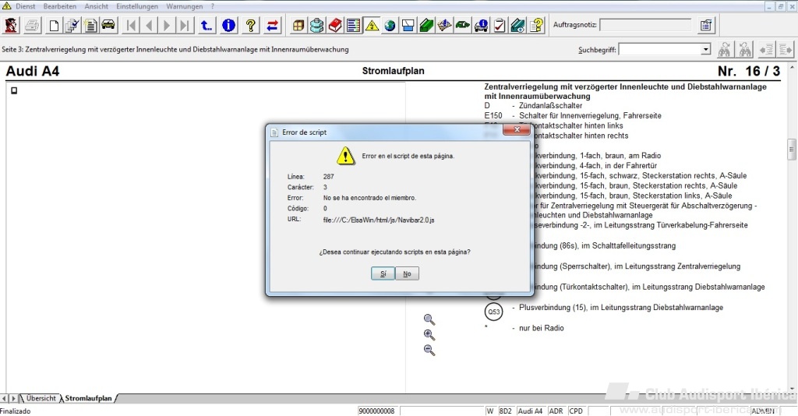Click the 'Audi A4' status bar cell

[531, 411]
